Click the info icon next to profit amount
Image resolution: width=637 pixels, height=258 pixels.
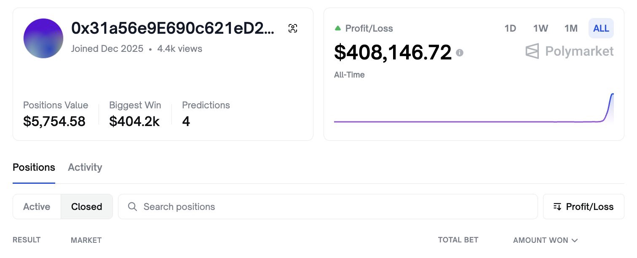[x=460, y=53]
